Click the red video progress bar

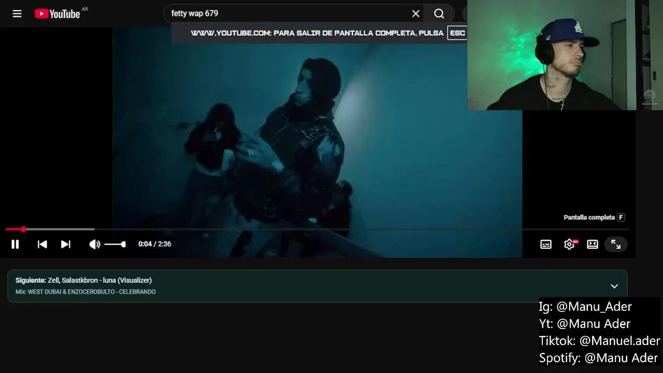[317, 229]
